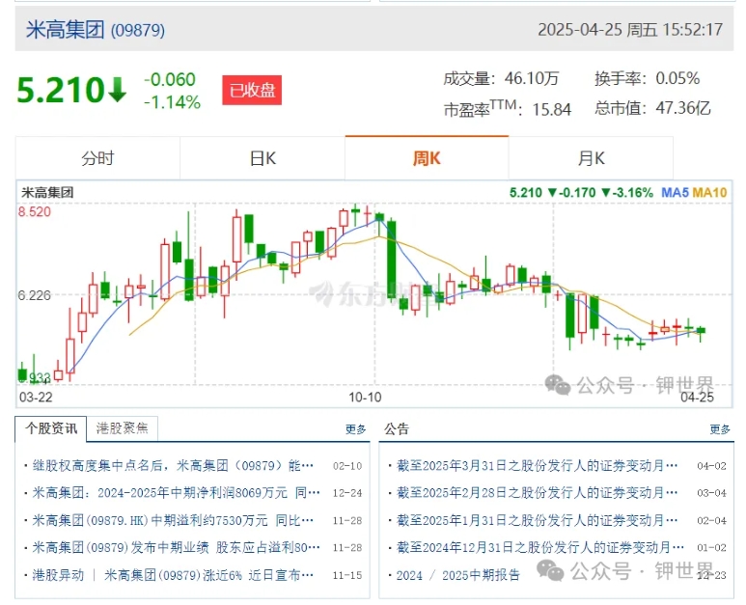Click the 02-10 date on first news item
746x605 pixels.
coord(347,466)
